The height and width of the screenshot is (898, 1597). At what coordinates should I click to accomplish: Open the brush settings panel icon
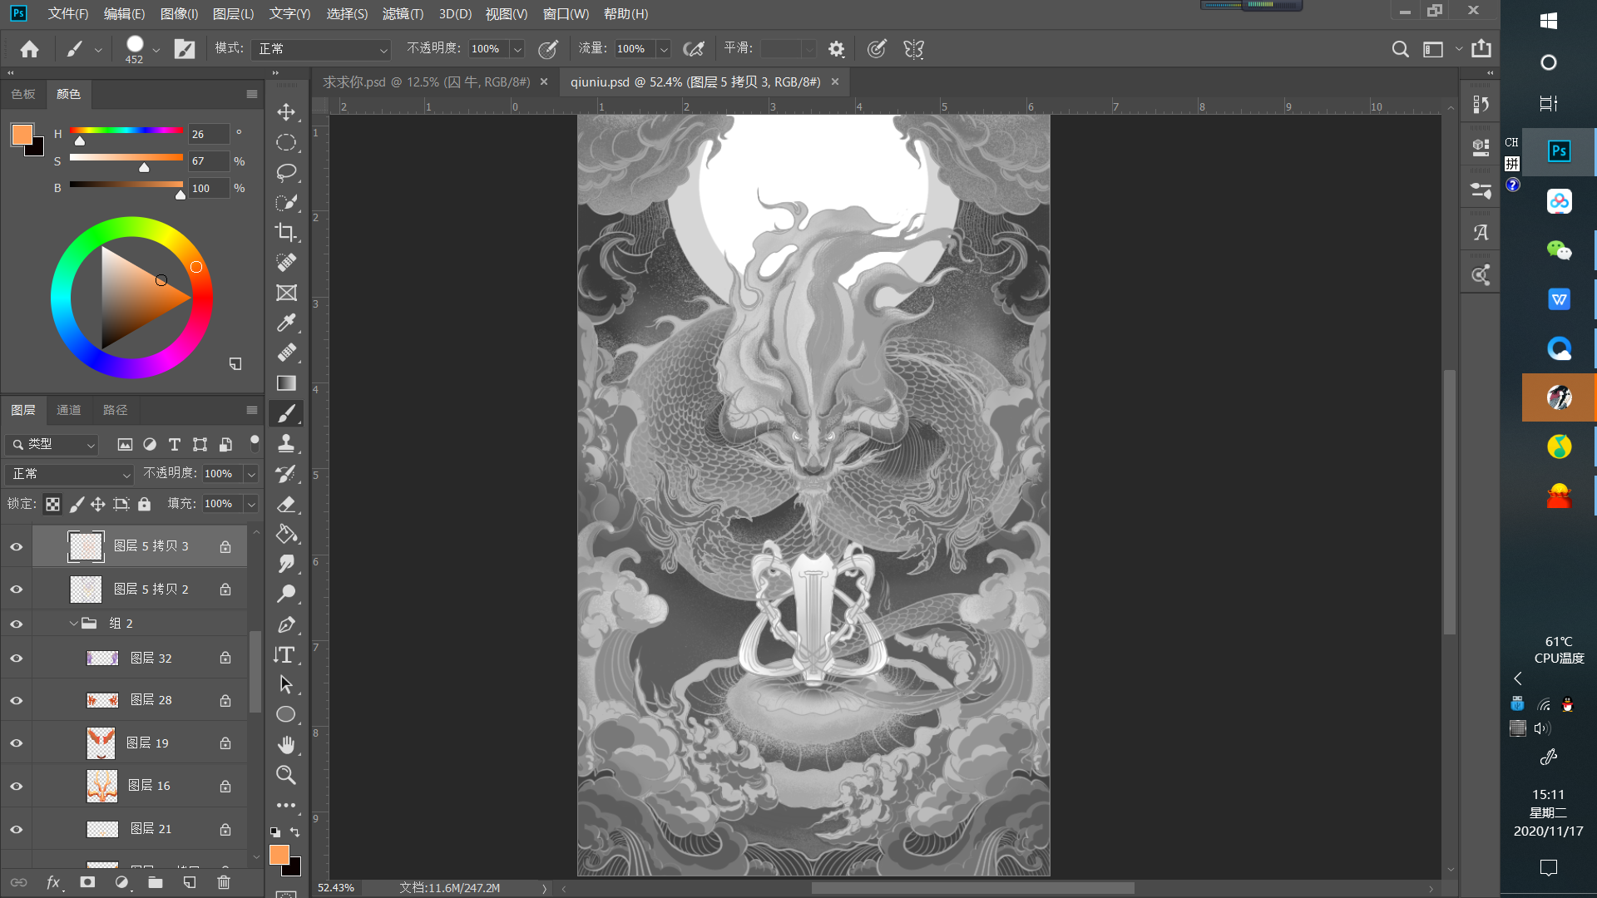point(185,49)
